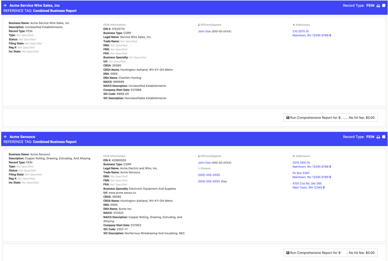Screen dimensions: 388x261
Task: Expand the Acme Service Wire Sales record
Action: point(5,6)
